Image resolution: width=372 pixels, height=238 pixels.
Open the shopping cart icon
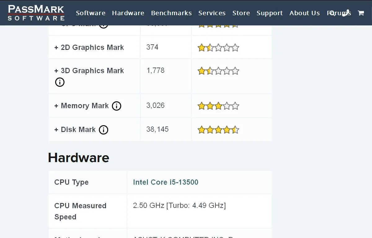[361, 13]
